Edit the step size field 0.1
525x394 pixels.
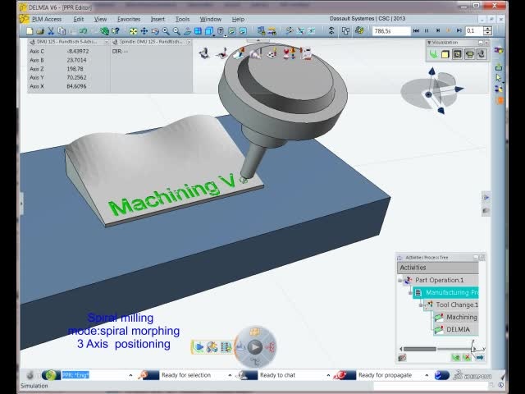pyautogui.click(x=474, y=31)
